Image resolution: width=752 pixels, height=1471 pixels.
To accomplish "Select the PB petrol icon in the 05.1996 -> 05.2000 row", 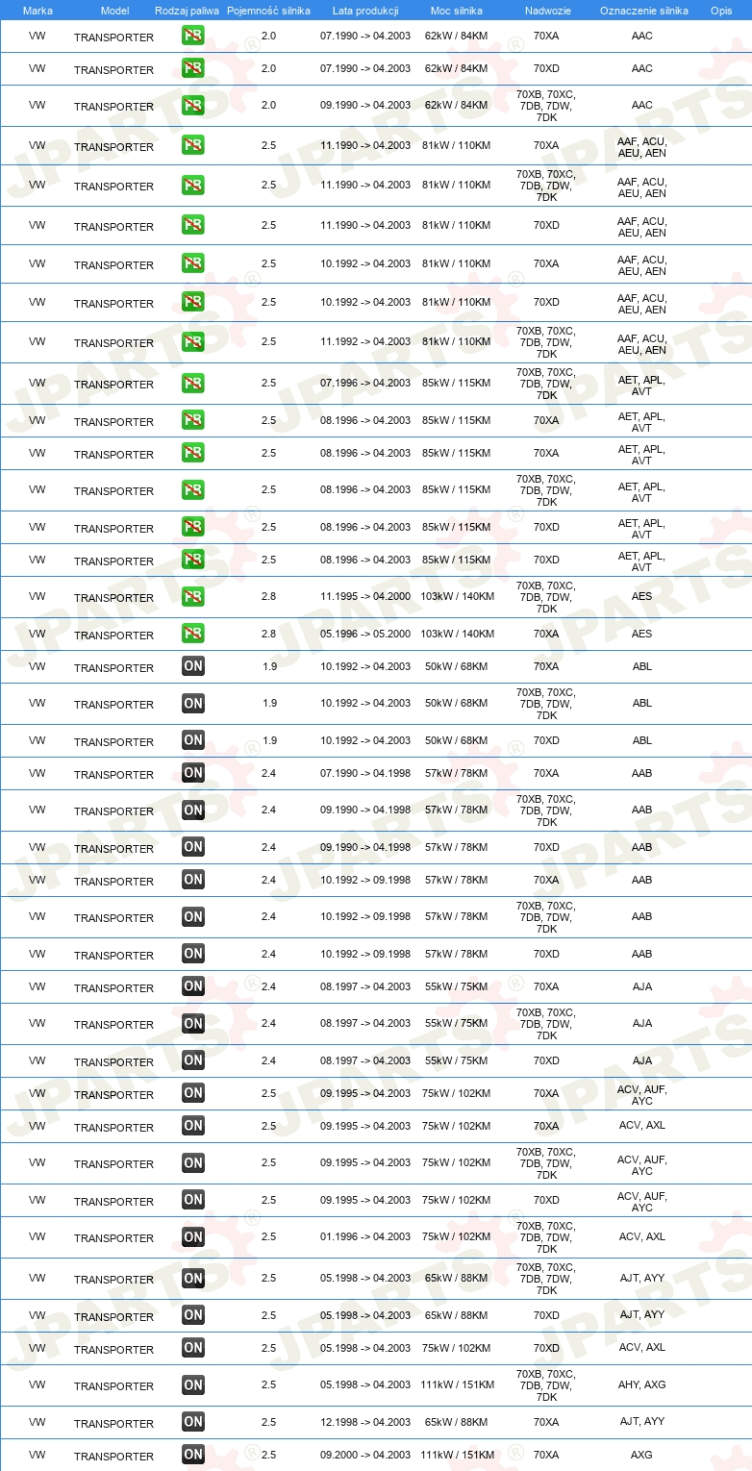I will (193, 634).
